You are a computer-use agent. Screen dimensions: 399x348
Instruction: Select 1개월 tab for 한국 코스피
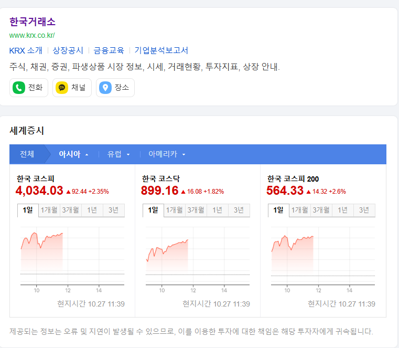(x=49, y=210)
